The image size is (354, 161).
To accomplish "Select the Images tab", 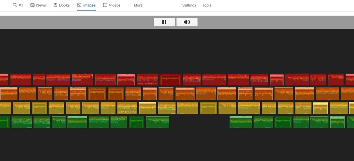I will click(x=86, y=5).
